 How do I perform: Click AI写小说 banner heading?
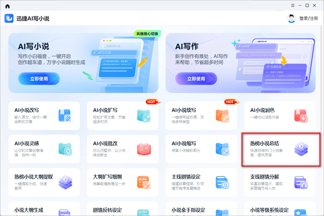[34, 46]
